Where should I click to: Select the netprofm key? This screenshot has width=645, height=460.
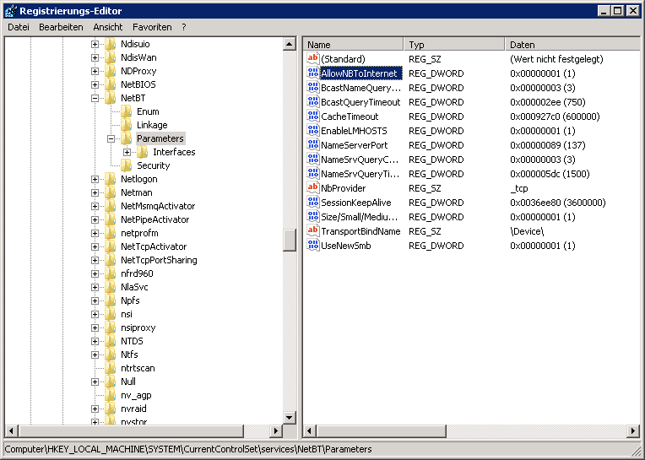pos(139,233)
